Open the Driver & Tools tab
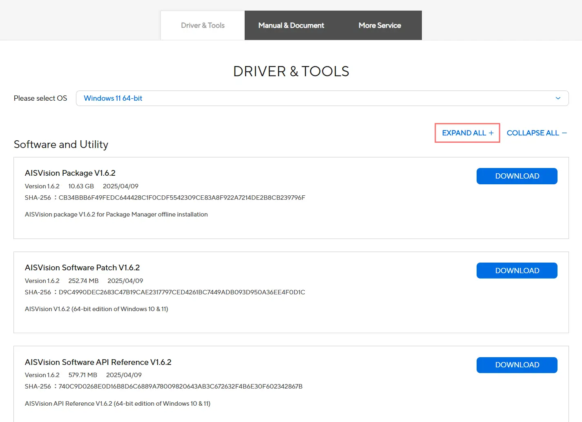The image size is (582, 422). coord(203,25)
